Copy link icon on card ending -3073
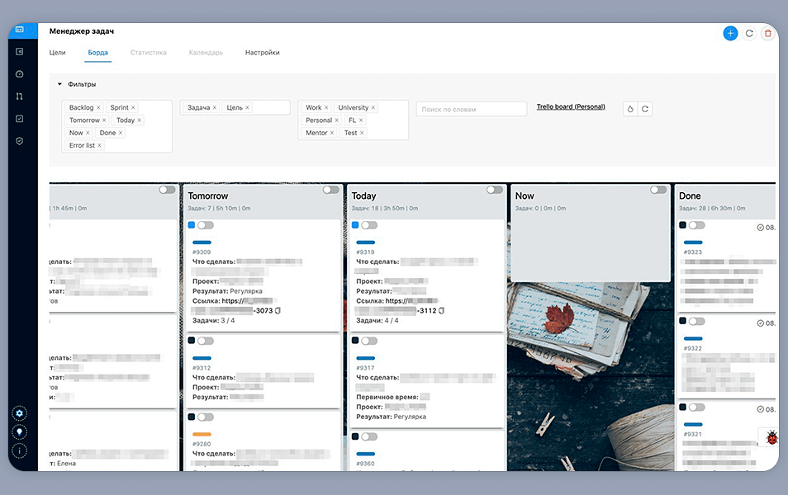Viewport: 788px width, 495px height. 278,311
